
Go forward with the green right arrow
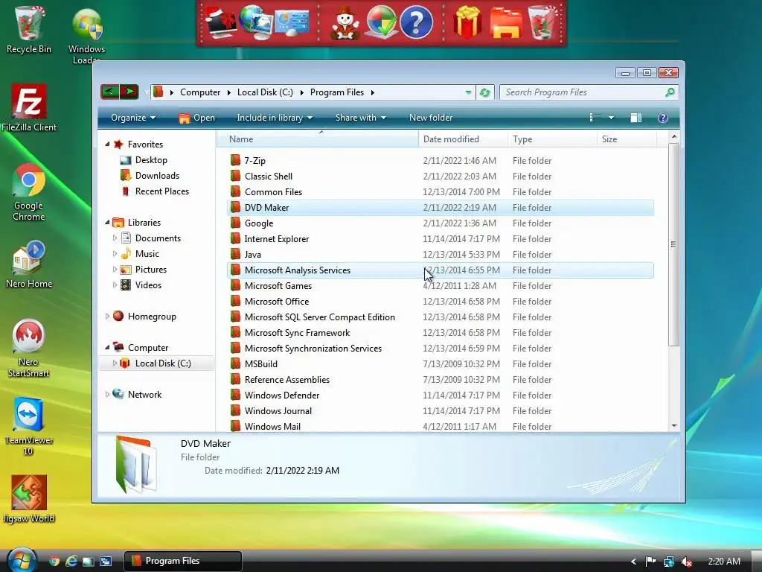129,92
